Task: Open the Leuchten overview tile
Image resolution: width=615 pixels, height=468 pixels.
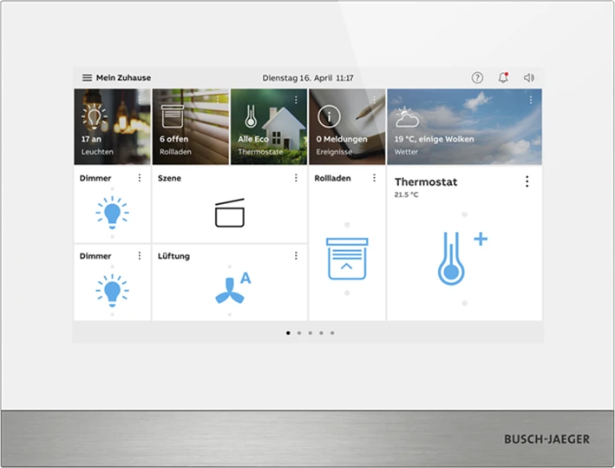Action: 112,127
